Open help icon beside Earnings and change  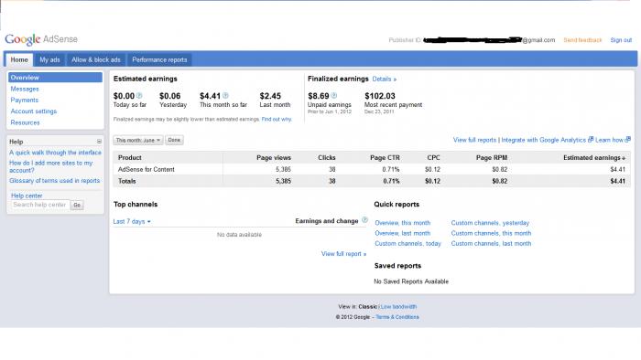point(364,220)
